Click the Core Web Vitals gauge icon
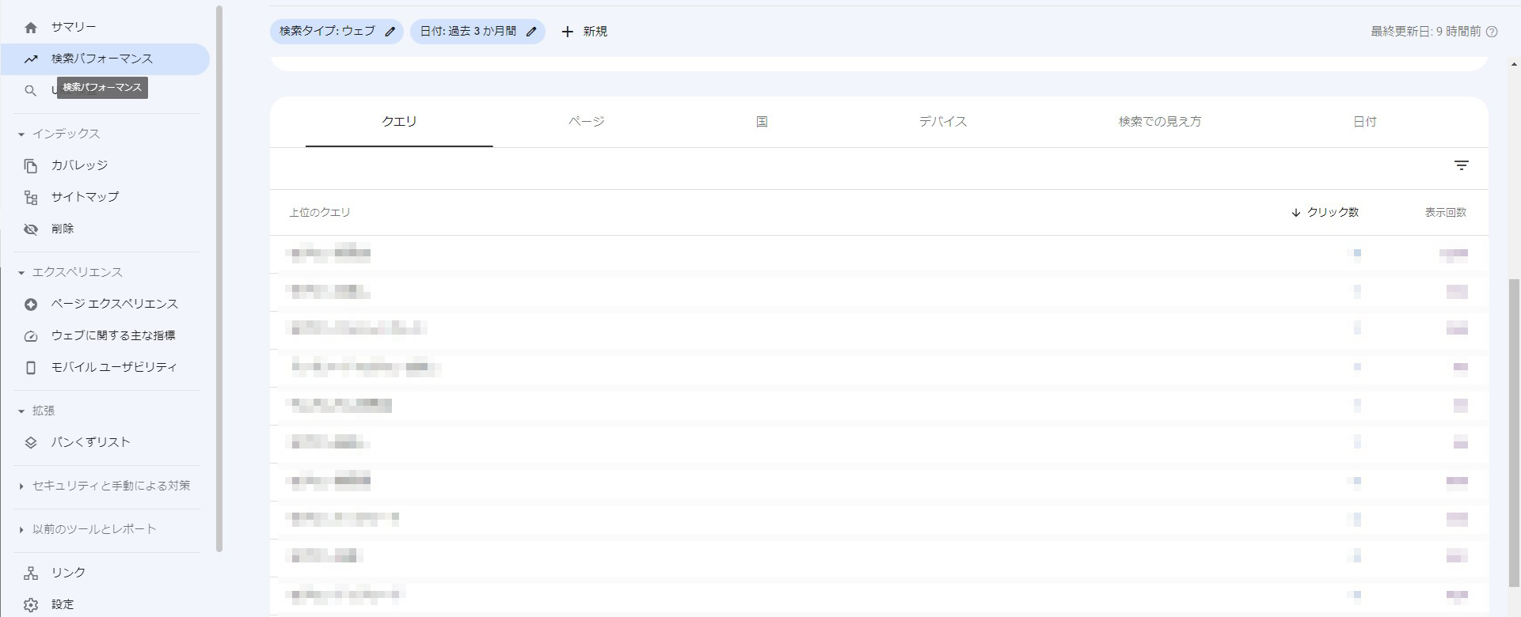 [x=31, y=336]
